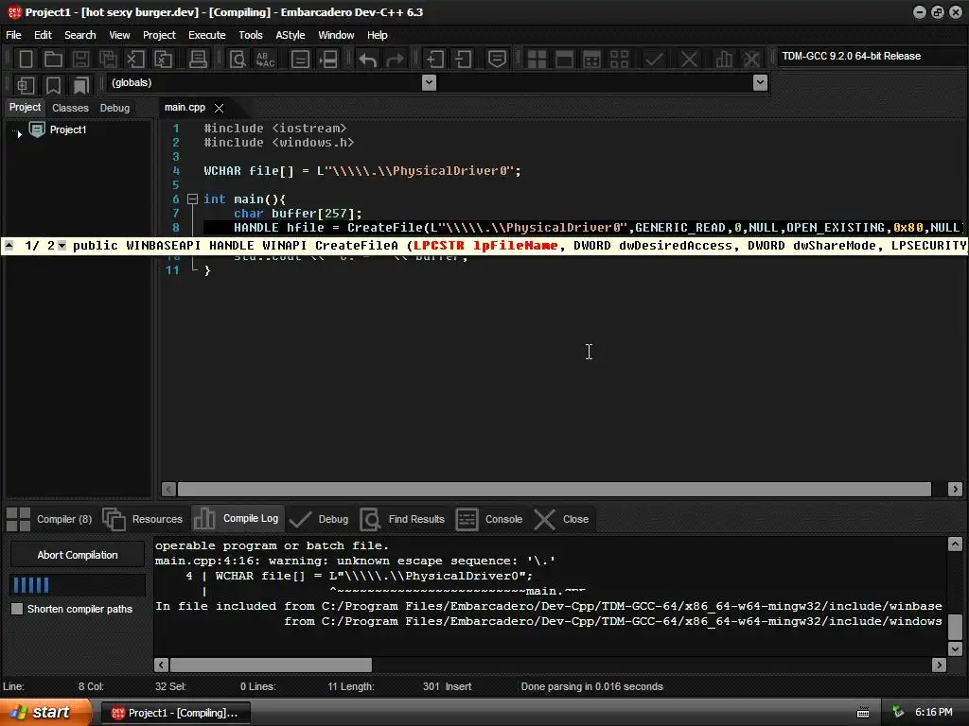Open the TDM-GCC 9.2.0 compiler set selector
Image resolution: width=969 pixels, height=726 pixels.
tap(872, 56)
